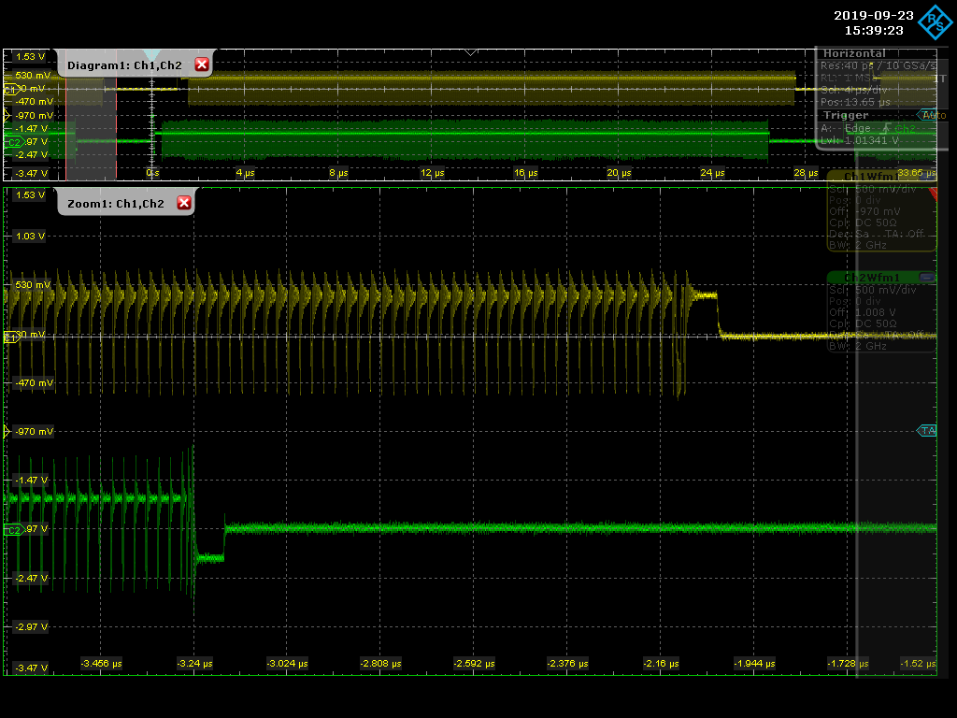The width and height of the screenshot is (957, 718).
Task: Click the C2 channel marker in Diagram1
Action: [x=13, y=142]
